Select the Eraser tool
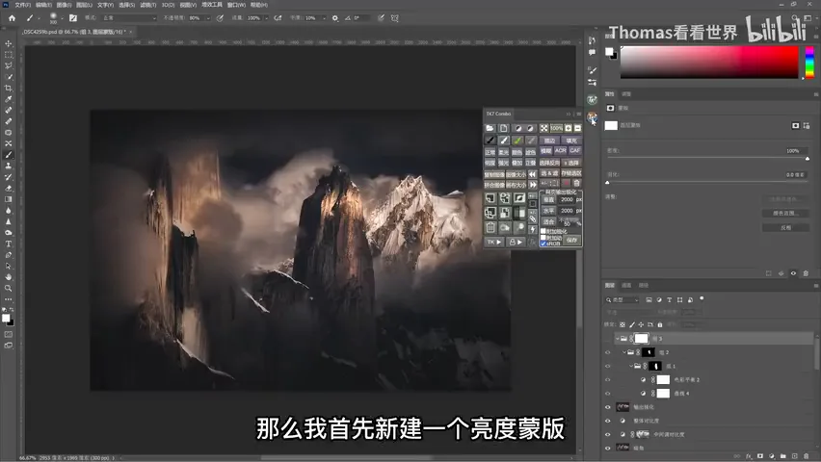Image resolution: width=821 pixels, height=462 pixels. pos(9,189)
